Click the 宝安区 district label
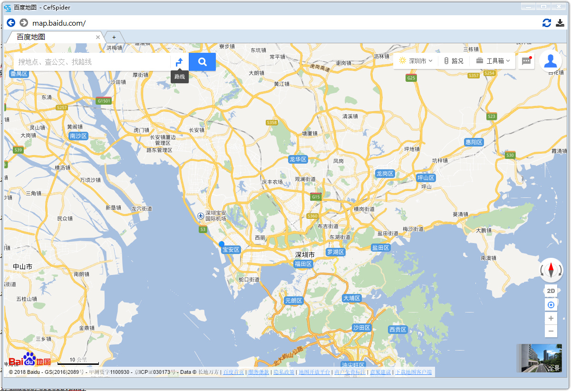571x391 pixels. coord(231,250)
